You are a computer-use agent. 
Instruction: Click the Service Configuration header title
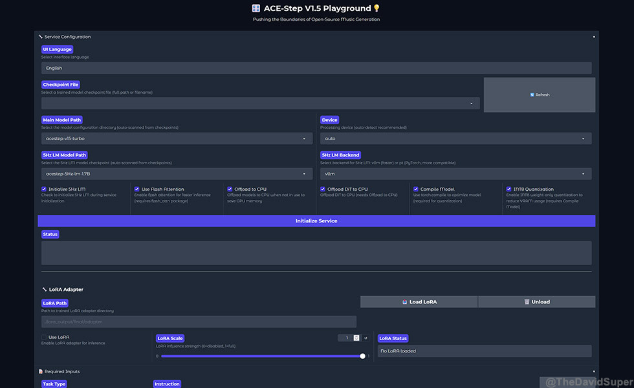pyautogui.click(x=67, y=37)
